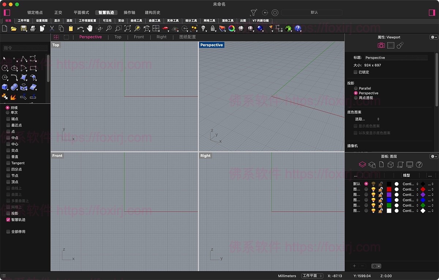Switch to the Top viewport tab
This screenshot has height=280, width=439.
pos(118,37)
